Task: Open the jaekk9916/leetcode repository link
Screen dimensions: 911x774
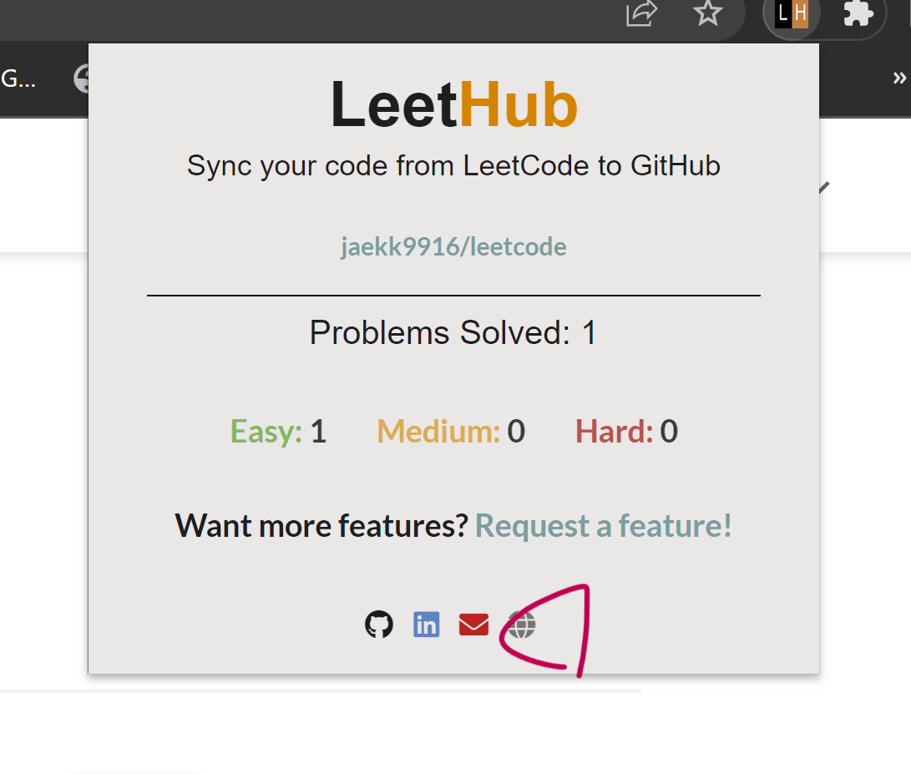Action: coord(453,247)
